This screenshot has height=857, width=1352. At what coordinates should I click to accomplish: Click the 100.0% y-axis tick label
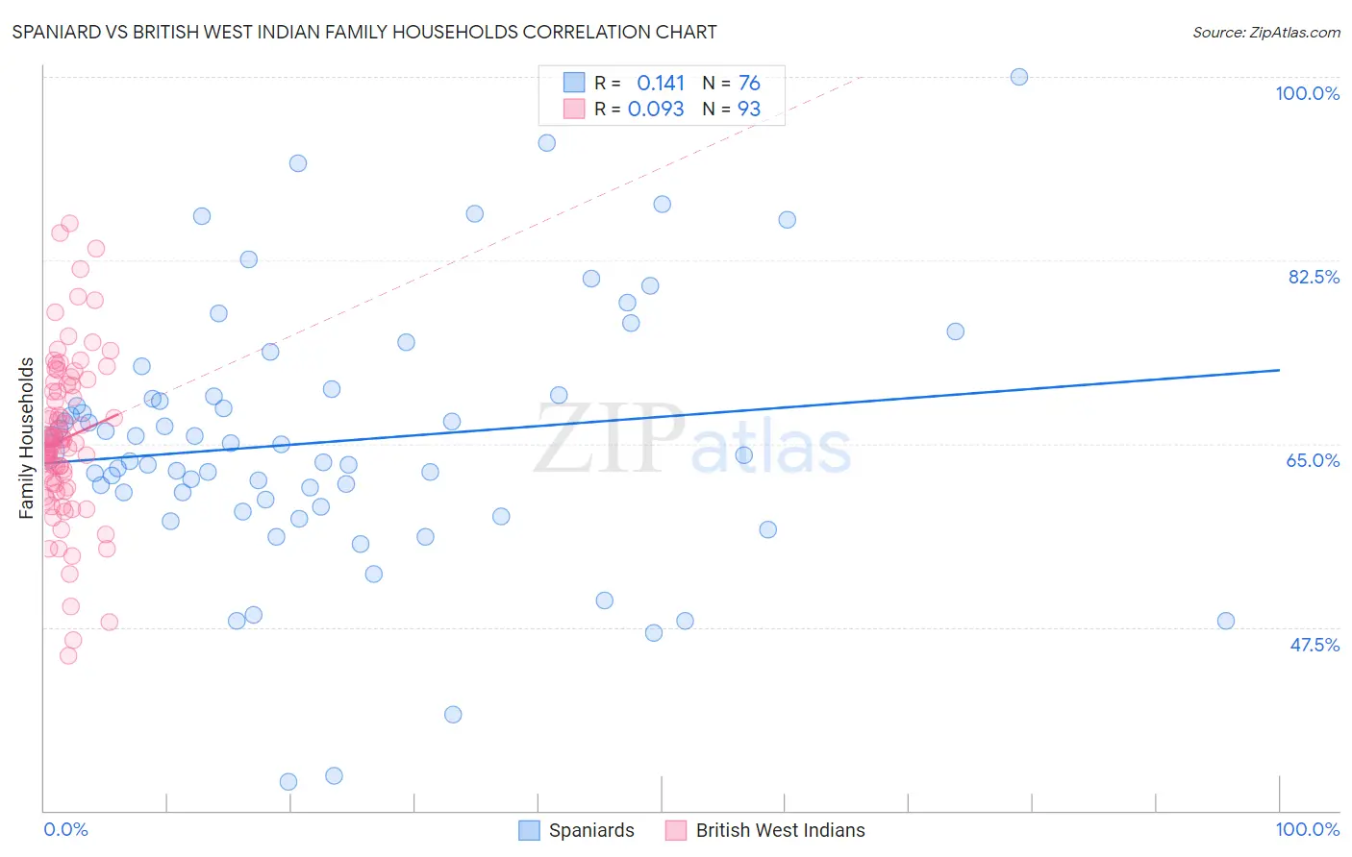click(x=1307, y=93)
